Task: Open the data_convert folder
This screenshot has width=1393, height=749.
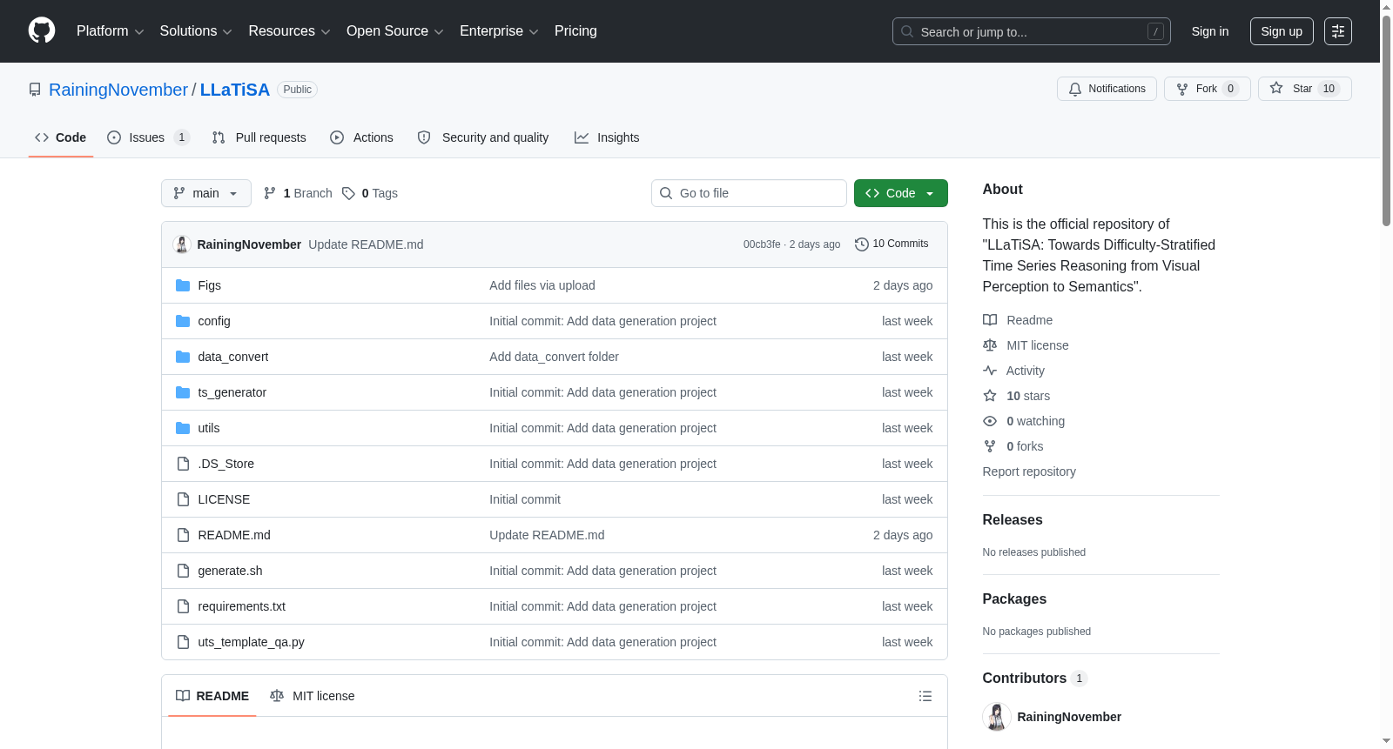Action: (232, 357)
